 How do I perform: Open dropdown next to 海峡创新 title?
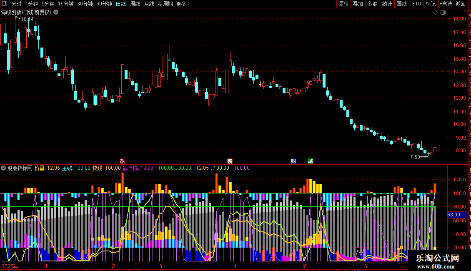pyautogui.click(x=56, y=12)
